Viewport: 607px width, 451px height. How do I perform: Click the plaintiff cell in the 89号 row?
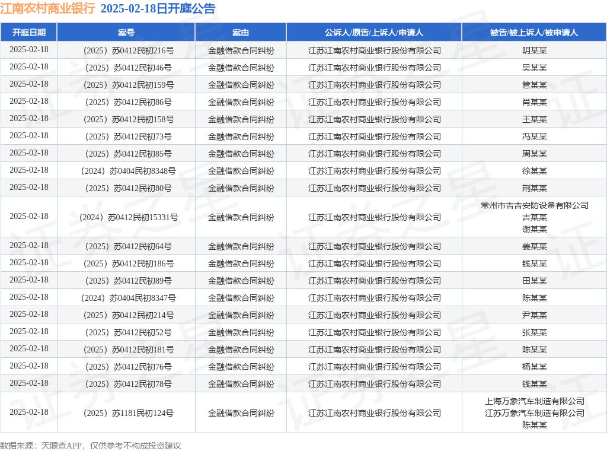375,281
